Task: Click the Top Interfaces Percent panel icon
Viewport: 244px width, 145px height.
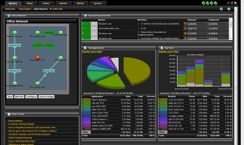Action: coord(85,16)
